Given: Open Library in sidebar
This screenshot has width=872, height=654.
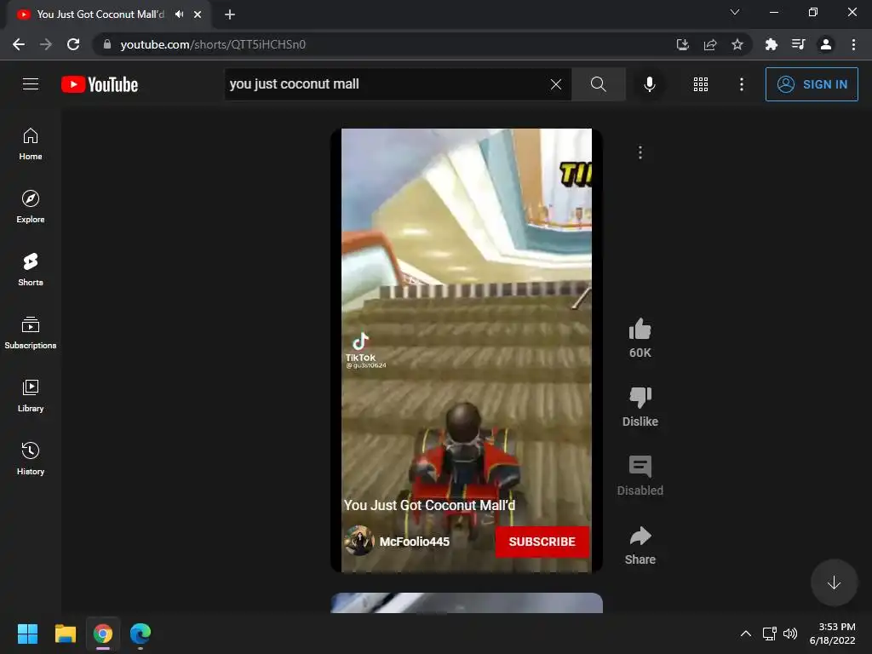Looking at the screenshot, I should pos(31,395).
